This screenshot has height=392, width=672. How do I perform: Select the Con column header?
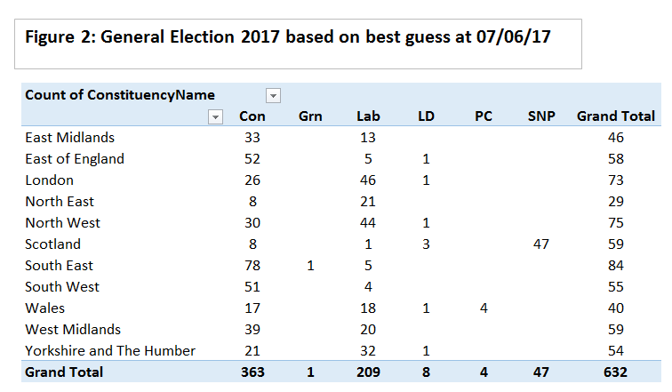(x=252, y=116)
